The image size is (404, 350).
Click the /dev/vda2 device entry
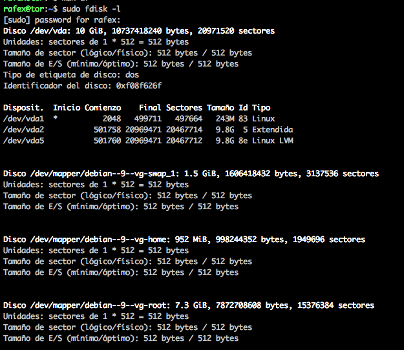click(x=23, y=130)
